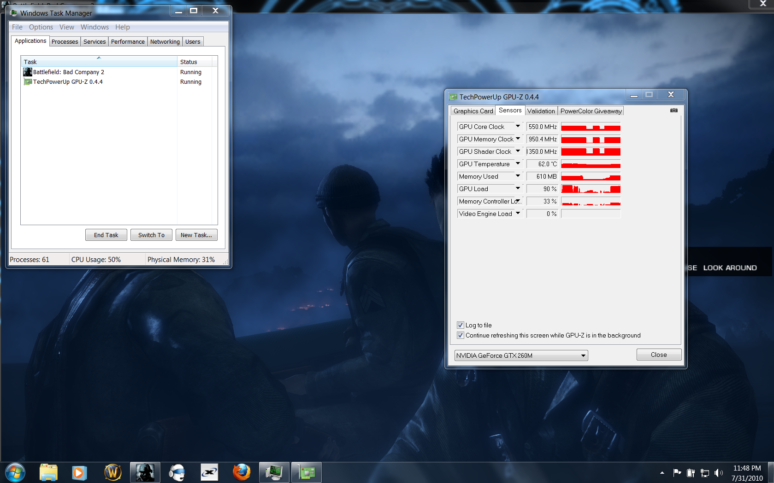Open the volume speaker tray icon

click(x=719, y=472)
